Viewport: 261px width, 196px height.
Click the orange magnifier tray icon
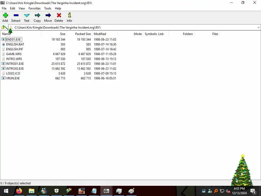click(x=216, y=191)
